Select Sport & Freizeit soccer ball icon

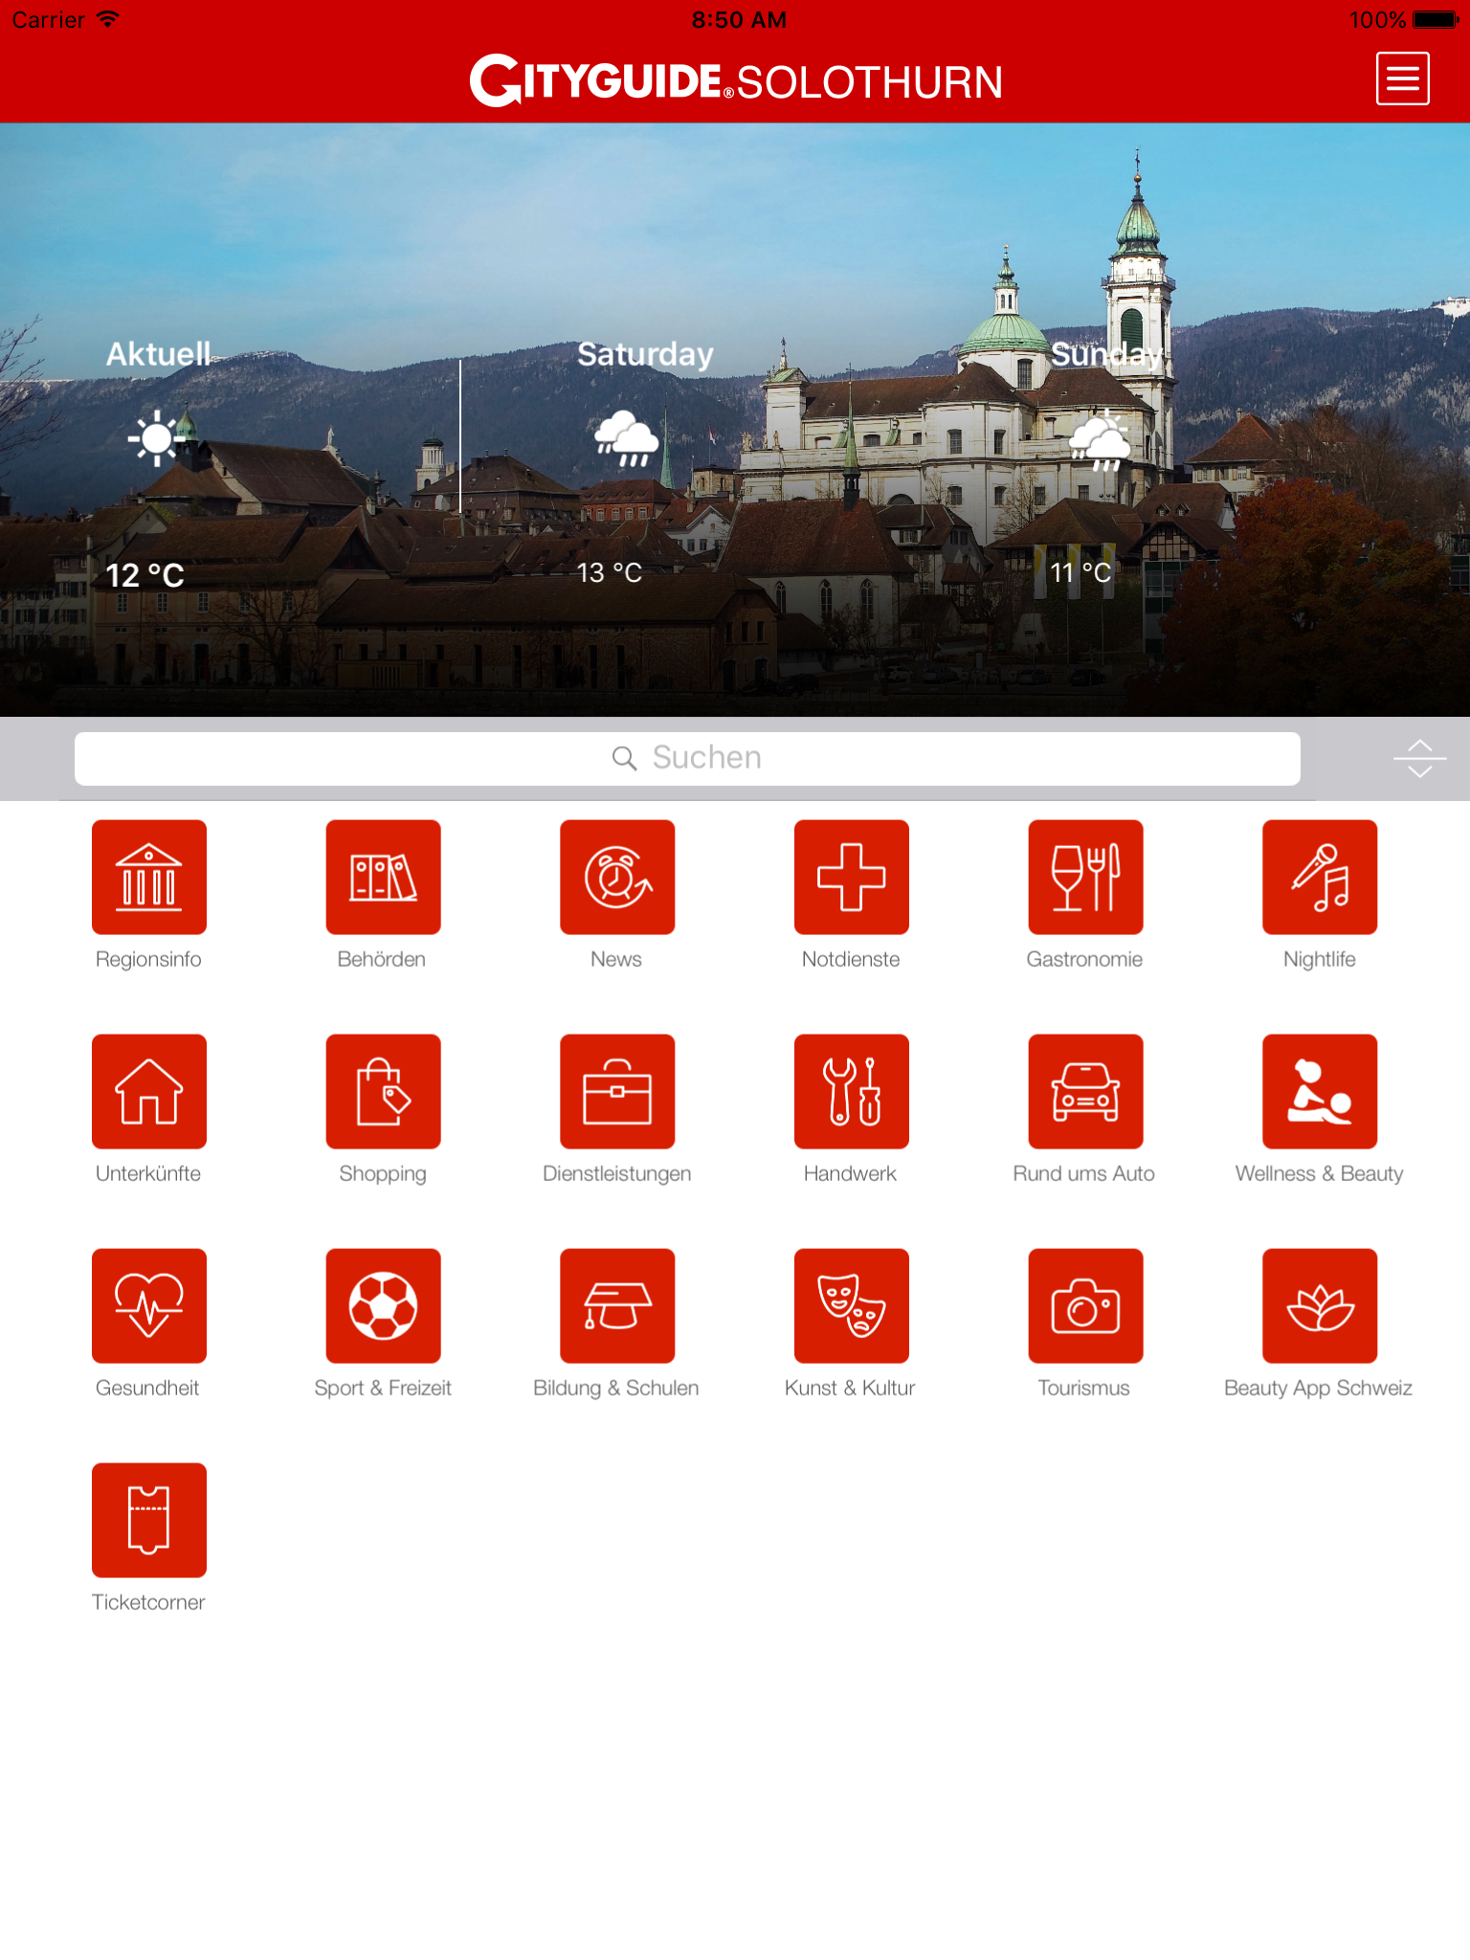tap(383, 1305)
